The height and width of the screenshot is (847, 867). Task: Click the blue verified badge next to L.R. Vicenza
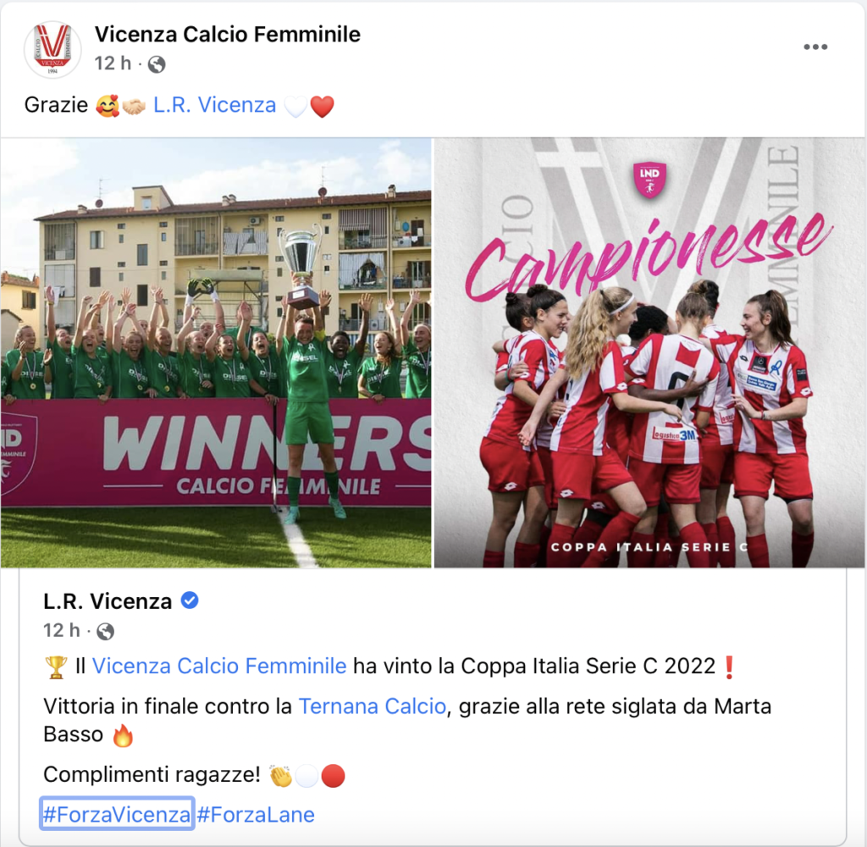coord(190,601)
